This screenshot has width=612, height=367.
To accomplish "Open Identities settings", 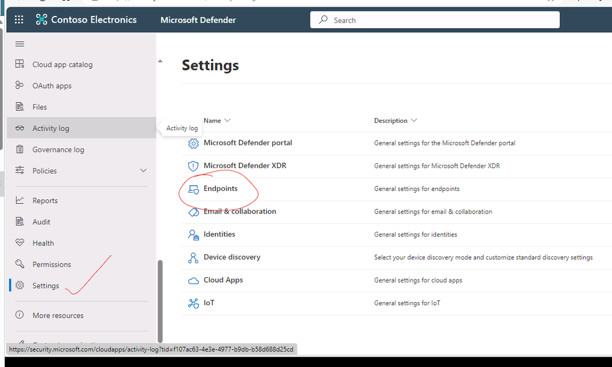I will tap(220, 234).
